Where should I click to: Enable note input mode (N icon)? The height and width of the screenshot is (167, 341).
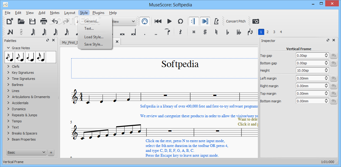[10, 32]
